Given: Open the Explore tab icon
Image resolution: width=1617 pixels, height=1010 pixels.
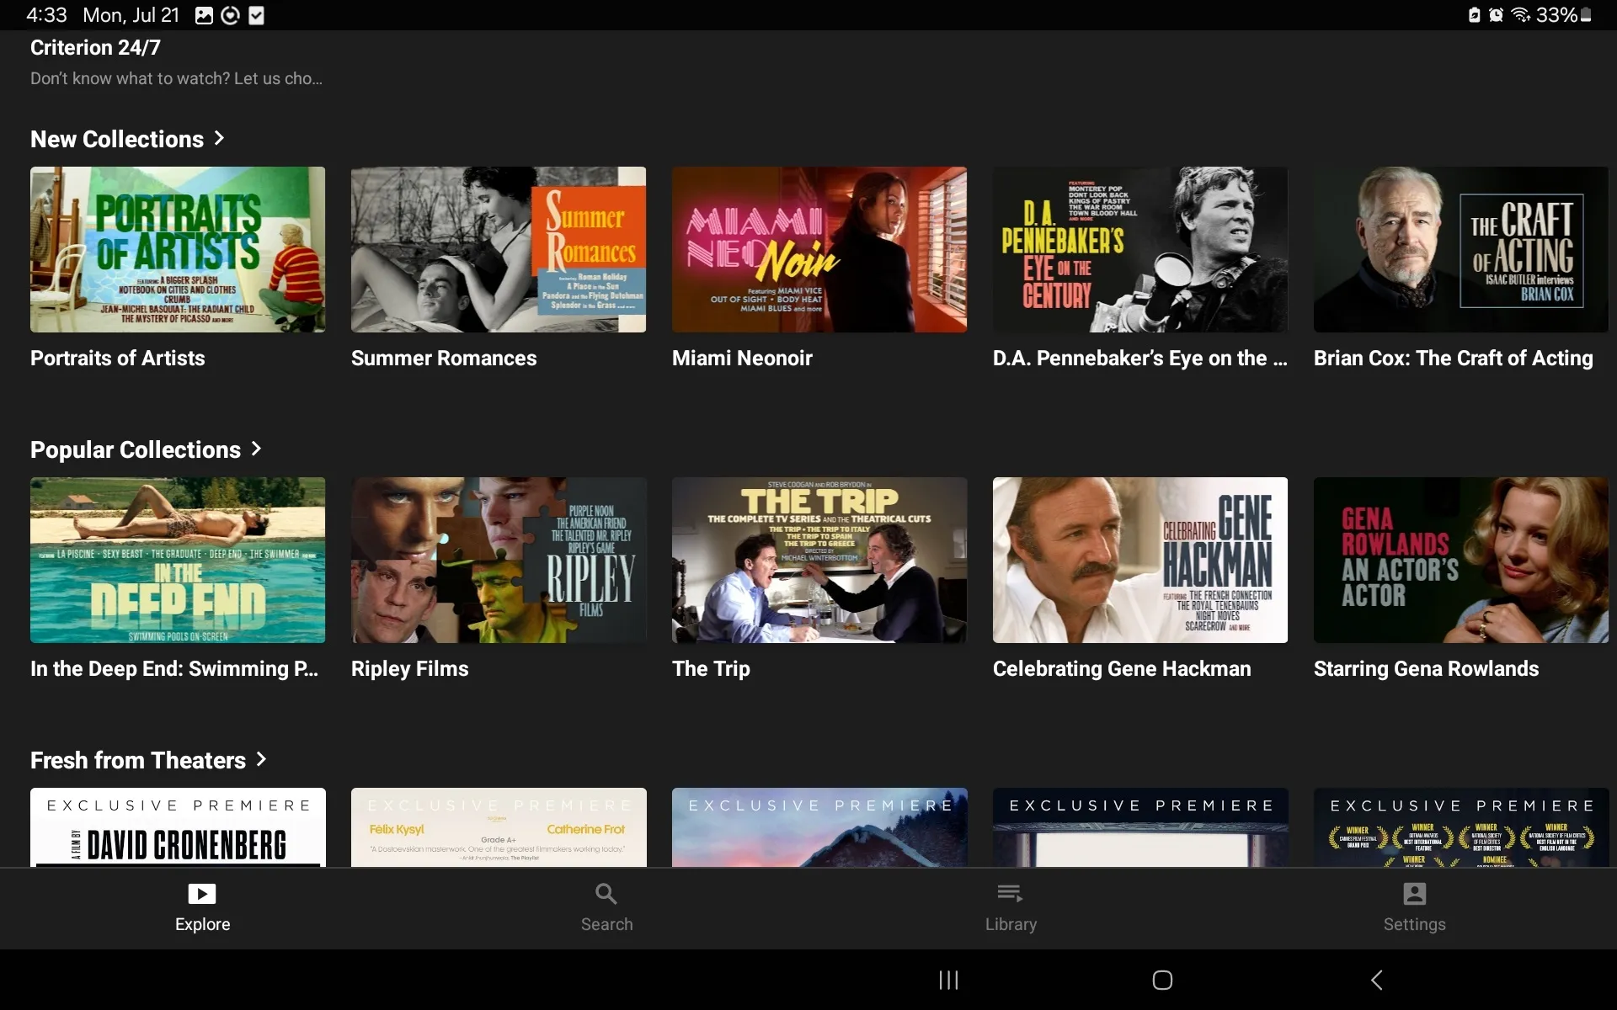Looking at the screenshot, I should [x=201, y=895].
